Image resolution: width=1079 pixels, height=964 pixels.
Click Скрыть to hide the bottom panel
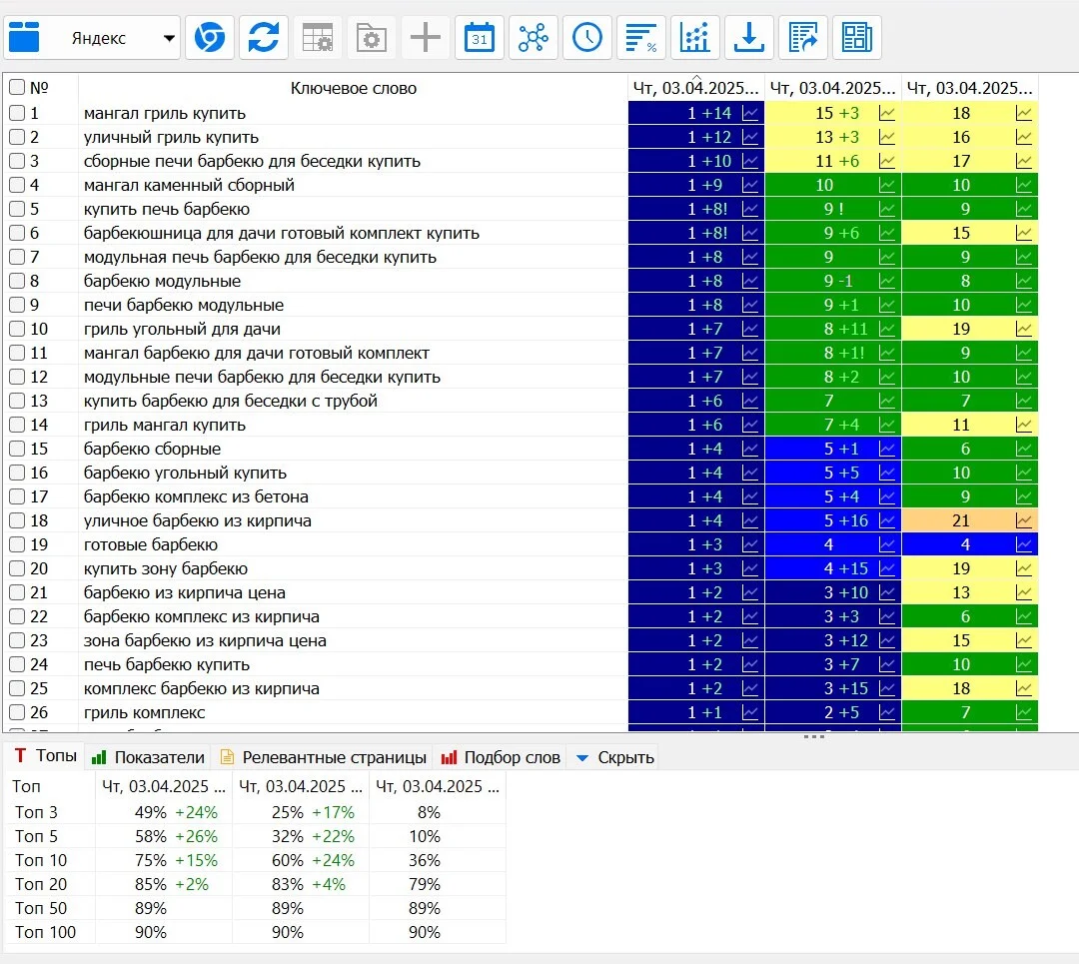click(615, 757)
